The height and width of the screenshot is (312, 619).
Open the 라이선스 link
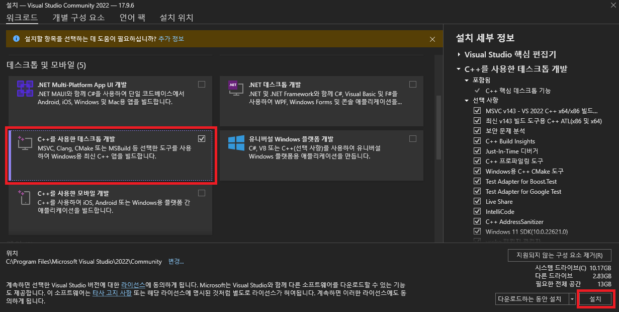(x=133, y=285)
